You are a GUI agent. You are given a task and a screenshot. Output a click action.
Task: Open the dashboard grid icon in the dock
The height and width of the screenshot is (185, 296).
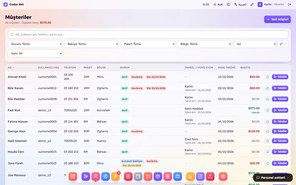click(73, 176)
